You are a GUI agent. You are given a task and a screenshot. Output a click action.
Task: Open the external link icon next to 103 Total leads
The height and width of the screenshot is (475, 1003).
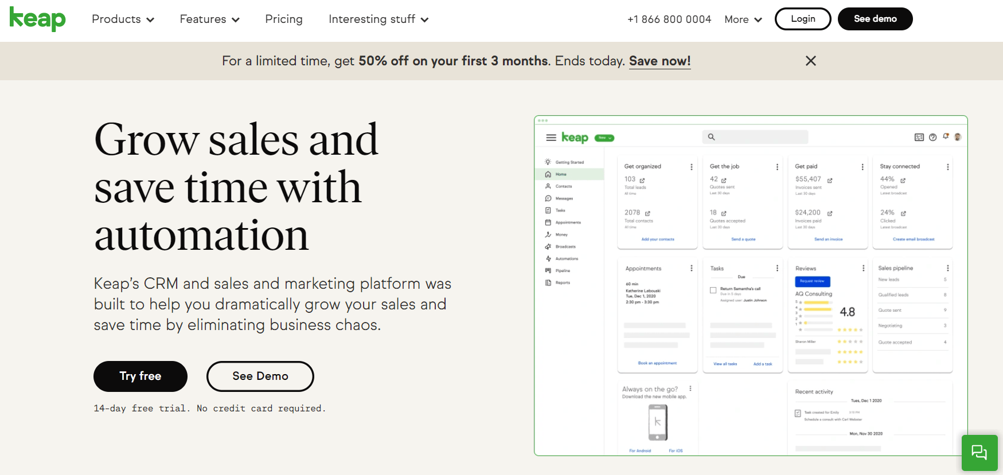tap(642, 180)
